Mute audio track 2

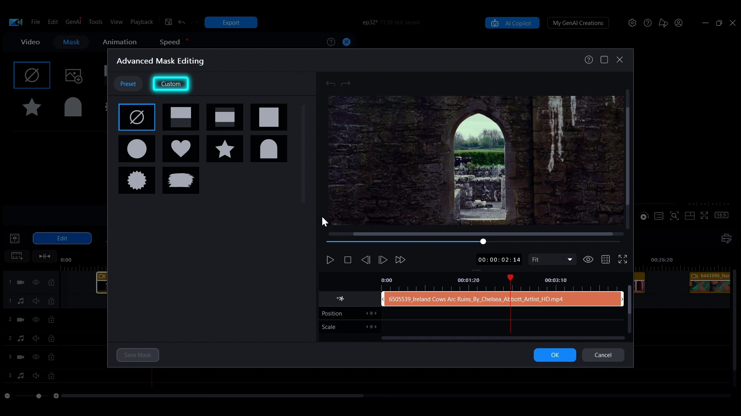(36, 339)
